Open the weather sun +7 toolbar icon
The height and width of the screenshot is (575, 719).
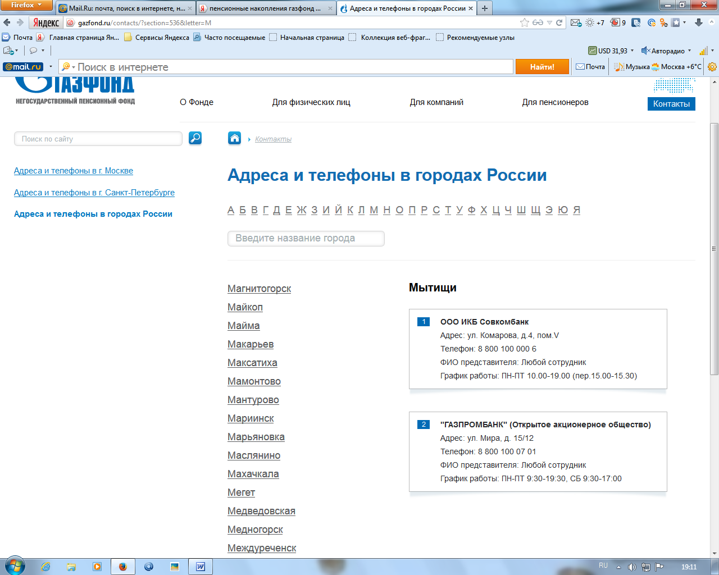595,22
